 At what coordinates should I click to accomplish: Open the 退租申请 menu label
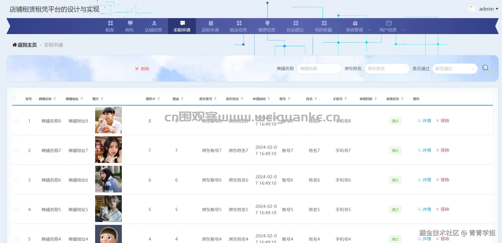pyautogui.click(x=210, y=30)
